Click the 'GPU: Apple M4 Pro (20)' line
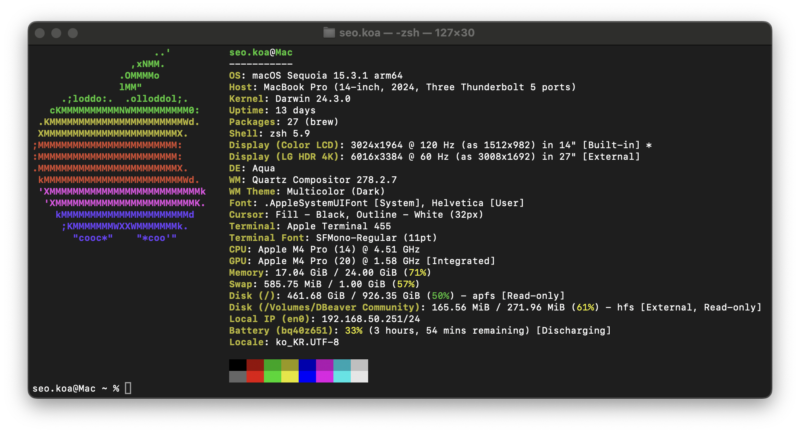 tap(362, 261)
